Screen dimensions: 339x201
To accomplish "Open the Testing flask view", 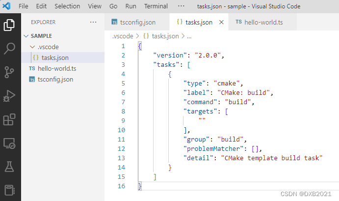I will pos(9,166).
